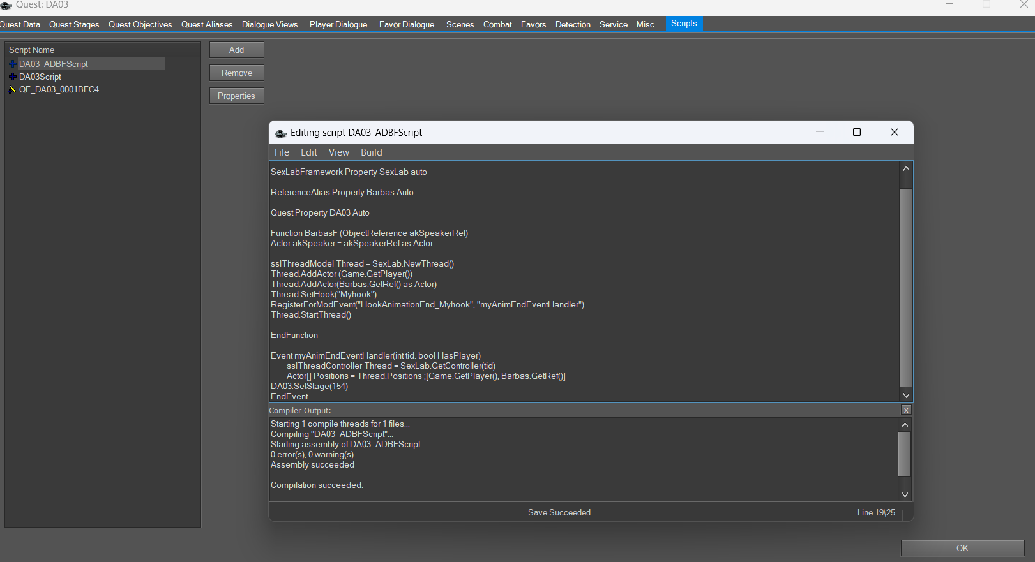Viewport: 1035px width, 562px height.
Task: Click 'ReferenceAlias Property Barbas Auto' line
Action: pyautogui.click(x=342, y=192)
